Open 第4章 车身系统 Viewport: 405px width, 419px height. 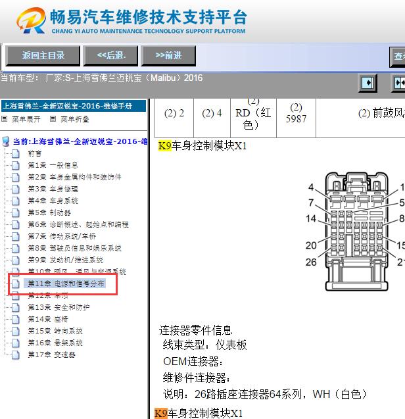[53, 201]
